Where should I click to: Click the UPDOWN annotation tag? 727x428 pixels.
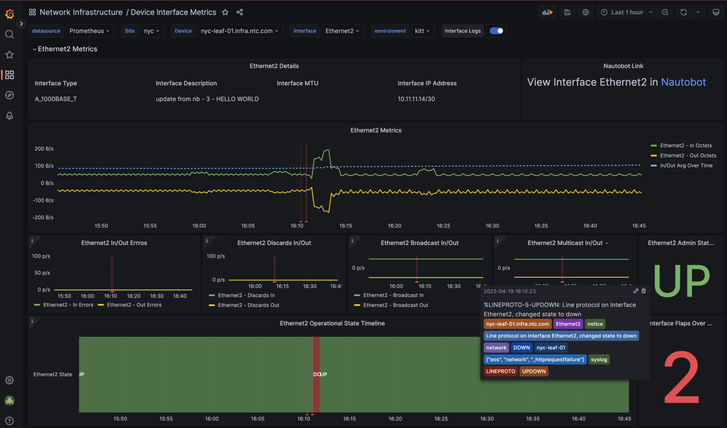tap(534, 371)
